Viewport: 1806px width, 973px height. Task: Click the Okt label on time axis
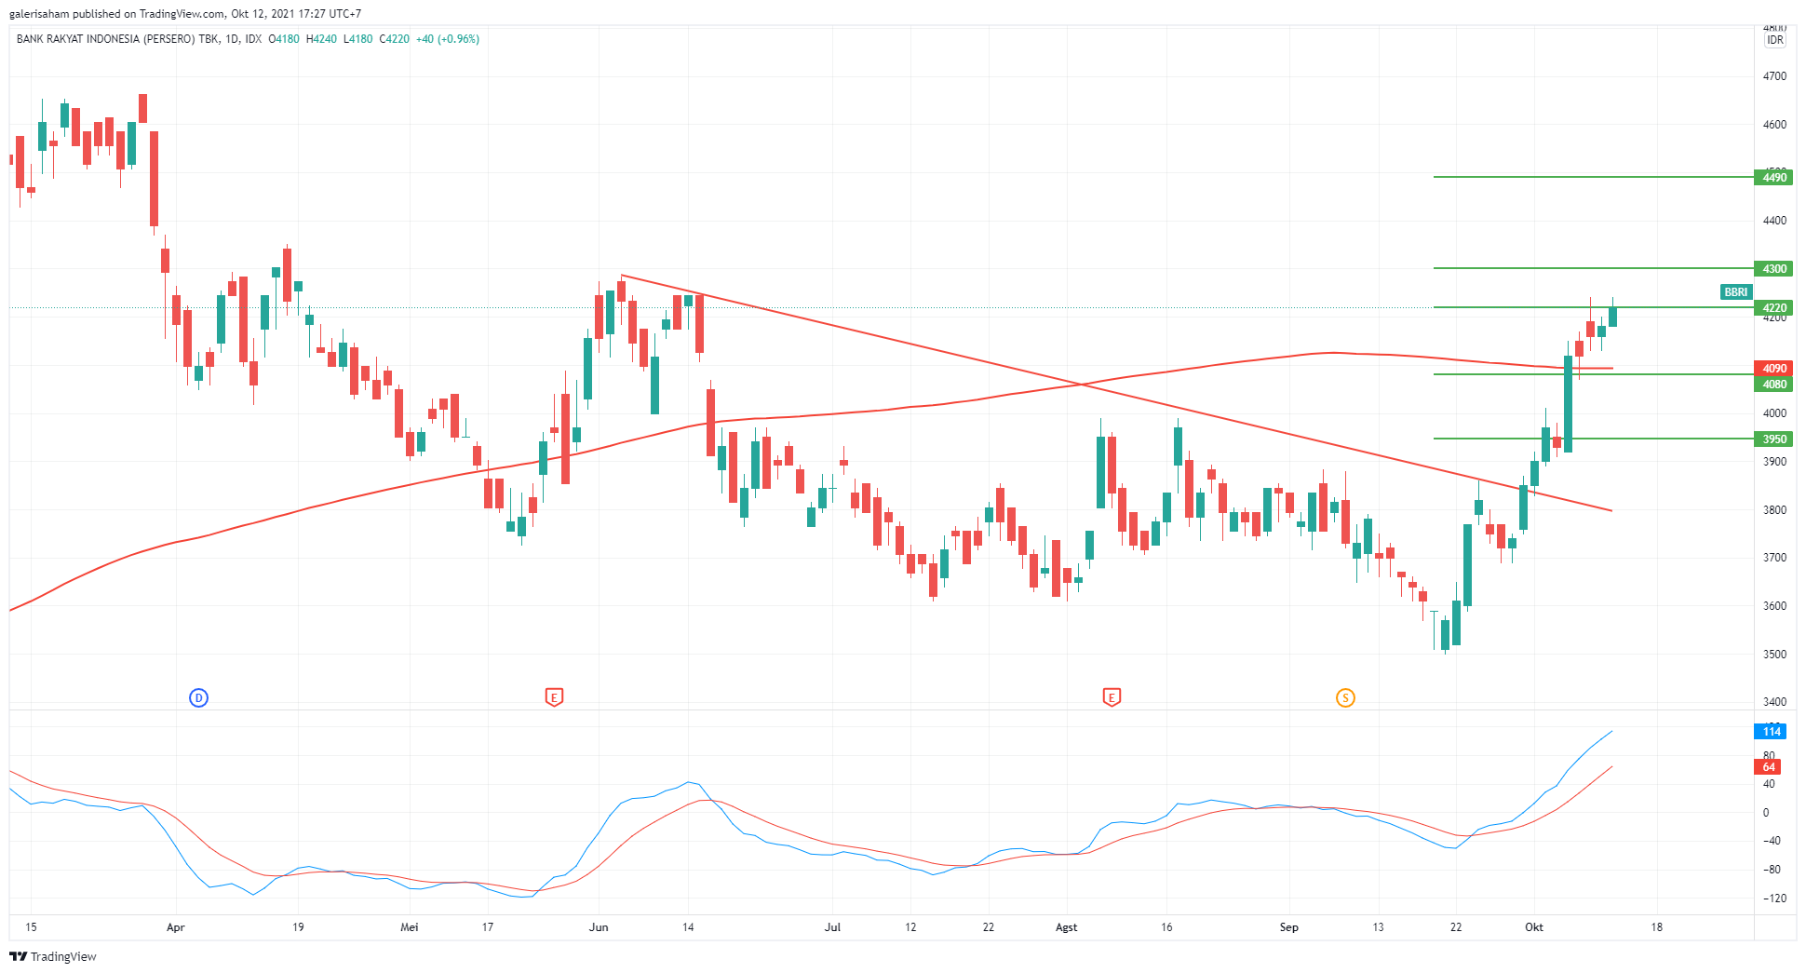point(1534,927)
